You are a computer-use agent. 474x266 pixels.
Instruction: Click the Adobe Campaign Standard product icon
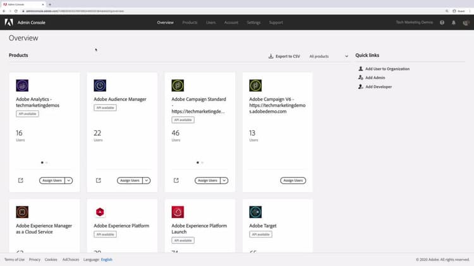(178, 85)
